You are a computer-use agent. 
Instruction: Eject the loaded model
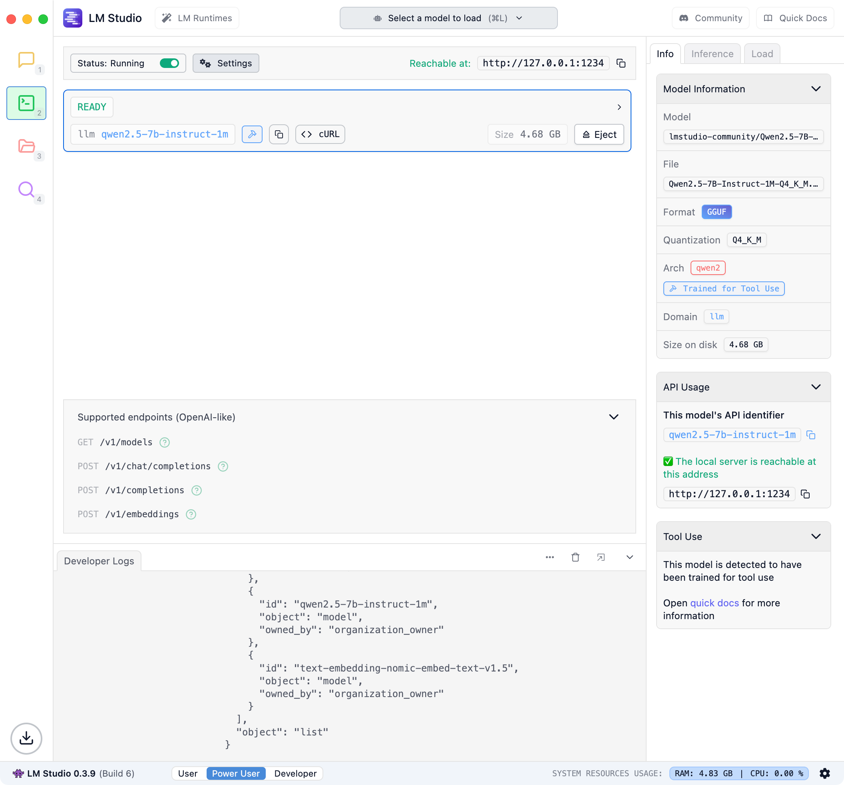(x=599, y=134)
